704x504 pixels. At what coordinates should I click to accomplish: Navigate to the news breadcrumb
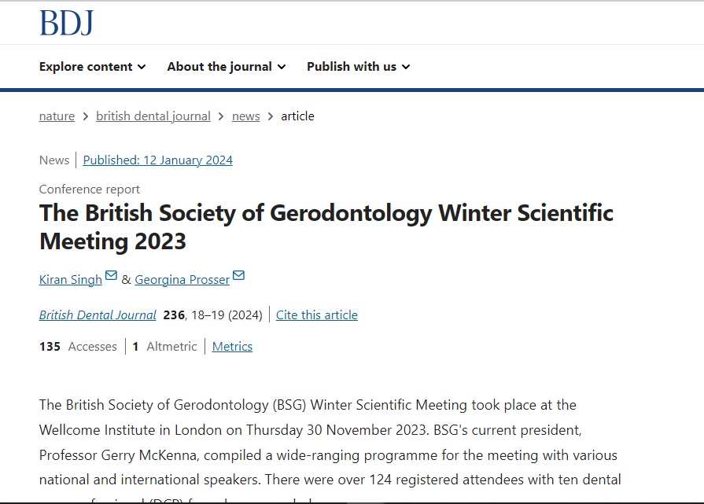[245, 116]
